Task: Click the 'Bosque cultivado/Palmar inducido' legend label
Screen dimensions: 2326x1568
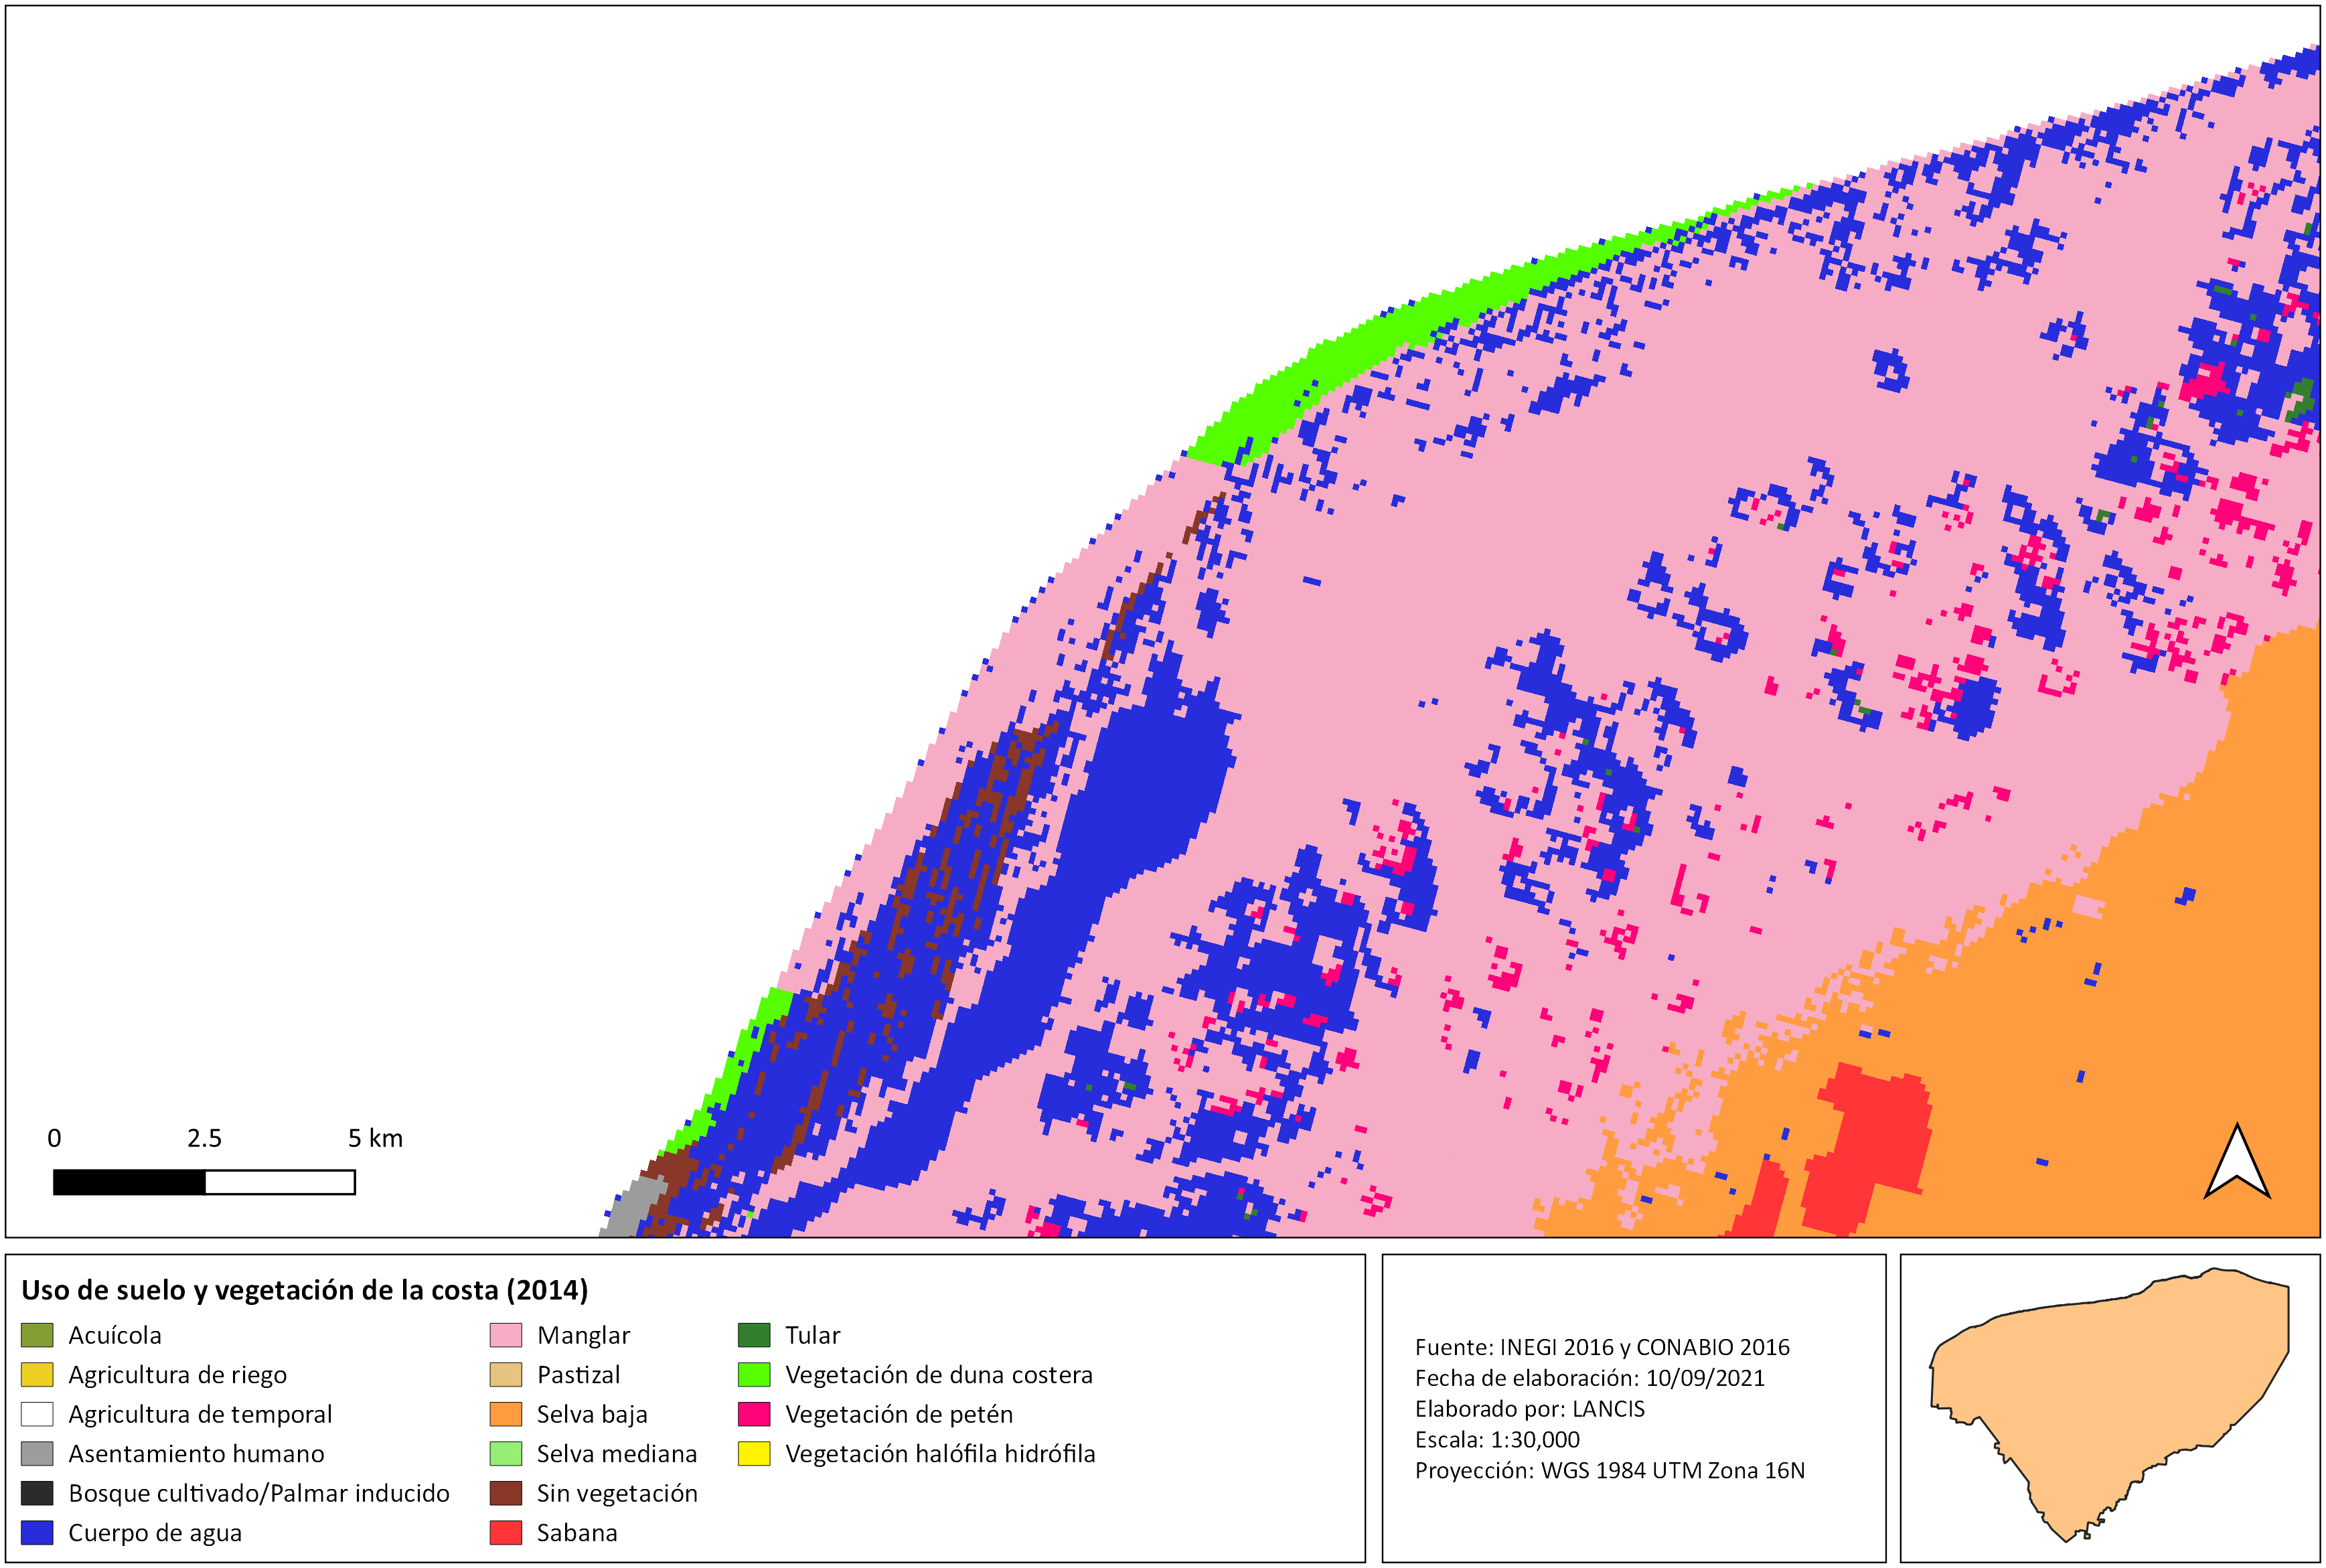Action: (259, 1493)
